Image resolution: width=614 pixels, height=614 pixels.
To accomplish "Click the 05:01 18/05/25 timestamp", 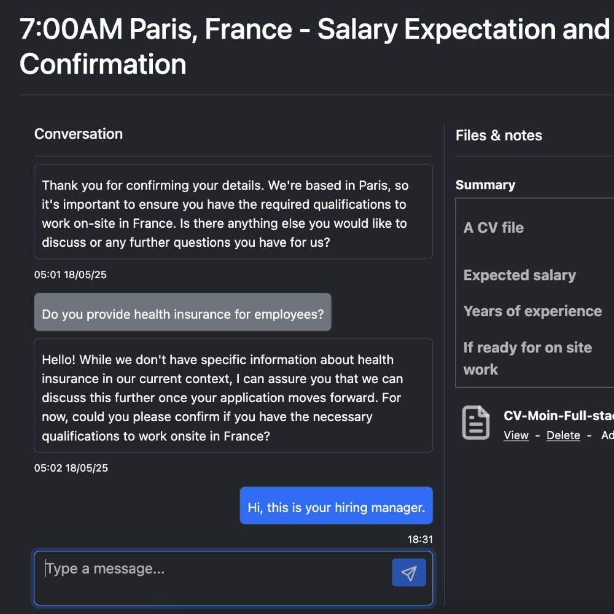I will pos(71,274).
